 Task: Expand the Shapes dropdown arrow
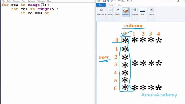(x=135, y=16)
